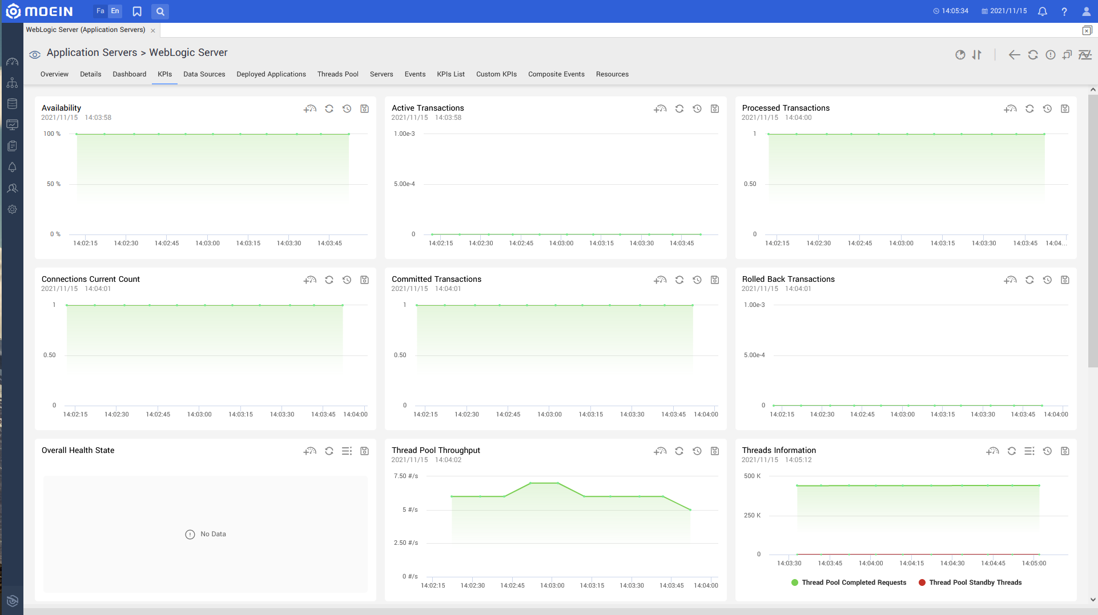Switch language to Fa
The width and height of the screenshot is (1098, 615).
(x=100, y=11)
